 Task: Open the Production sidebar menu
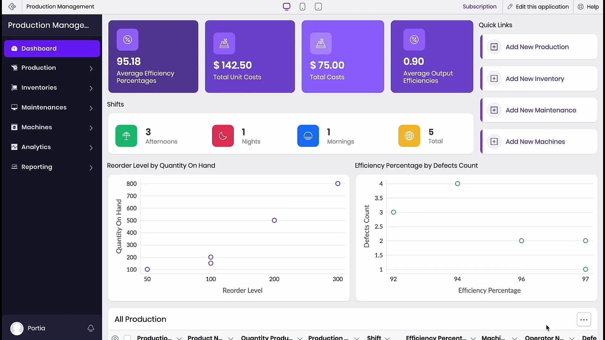(52, 68)
